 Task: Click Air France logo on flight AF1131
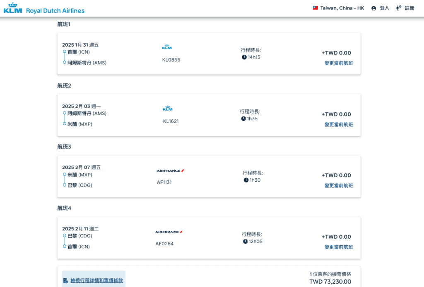tap(170, 171)
